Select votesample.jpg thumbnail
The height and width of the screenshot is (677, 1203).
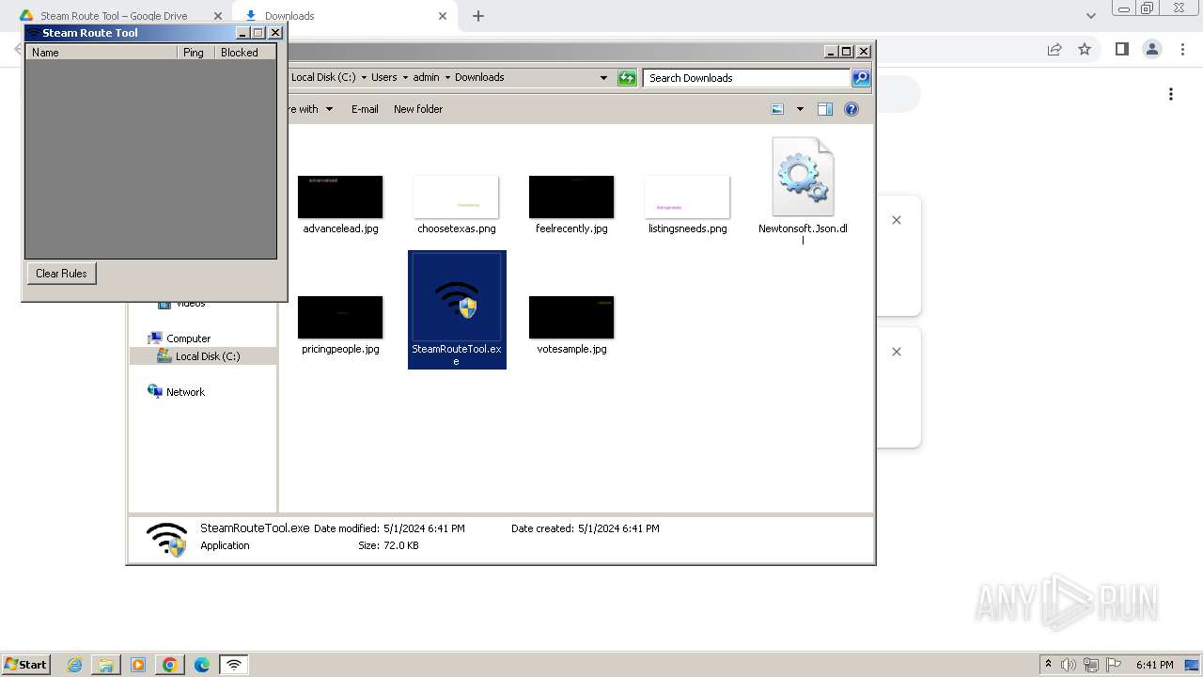click(571, 318)
